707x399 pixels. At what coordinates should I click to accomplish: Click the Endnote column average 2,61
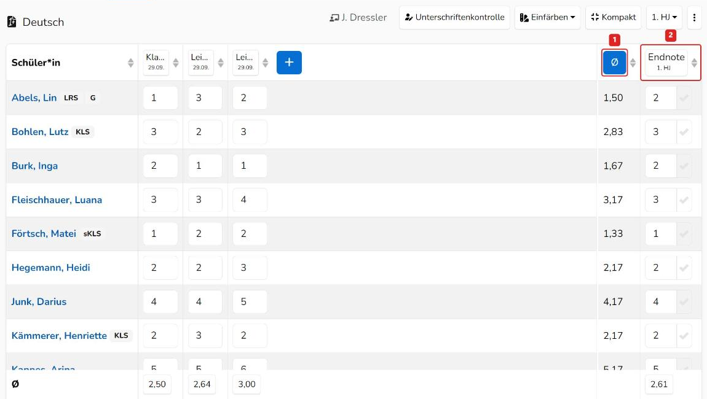[659, 384]
